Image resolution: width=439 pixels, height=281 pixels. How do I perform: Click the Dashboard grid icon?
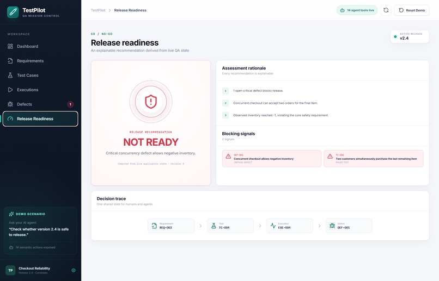(10, 46)
